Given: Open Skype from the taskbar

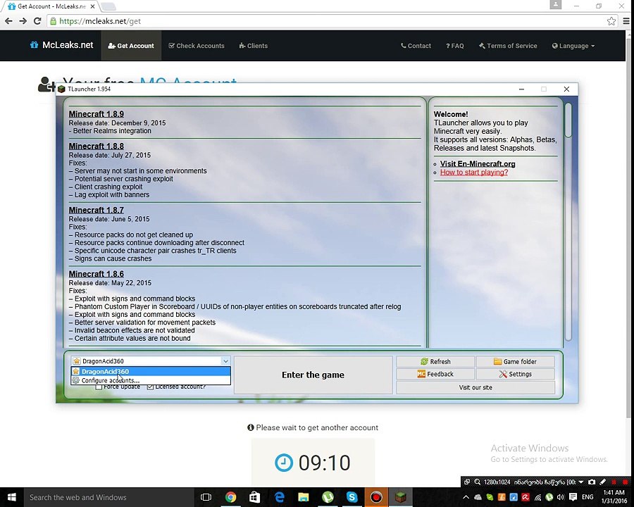Looking at the screenshot, I should (x=352, y=497).
